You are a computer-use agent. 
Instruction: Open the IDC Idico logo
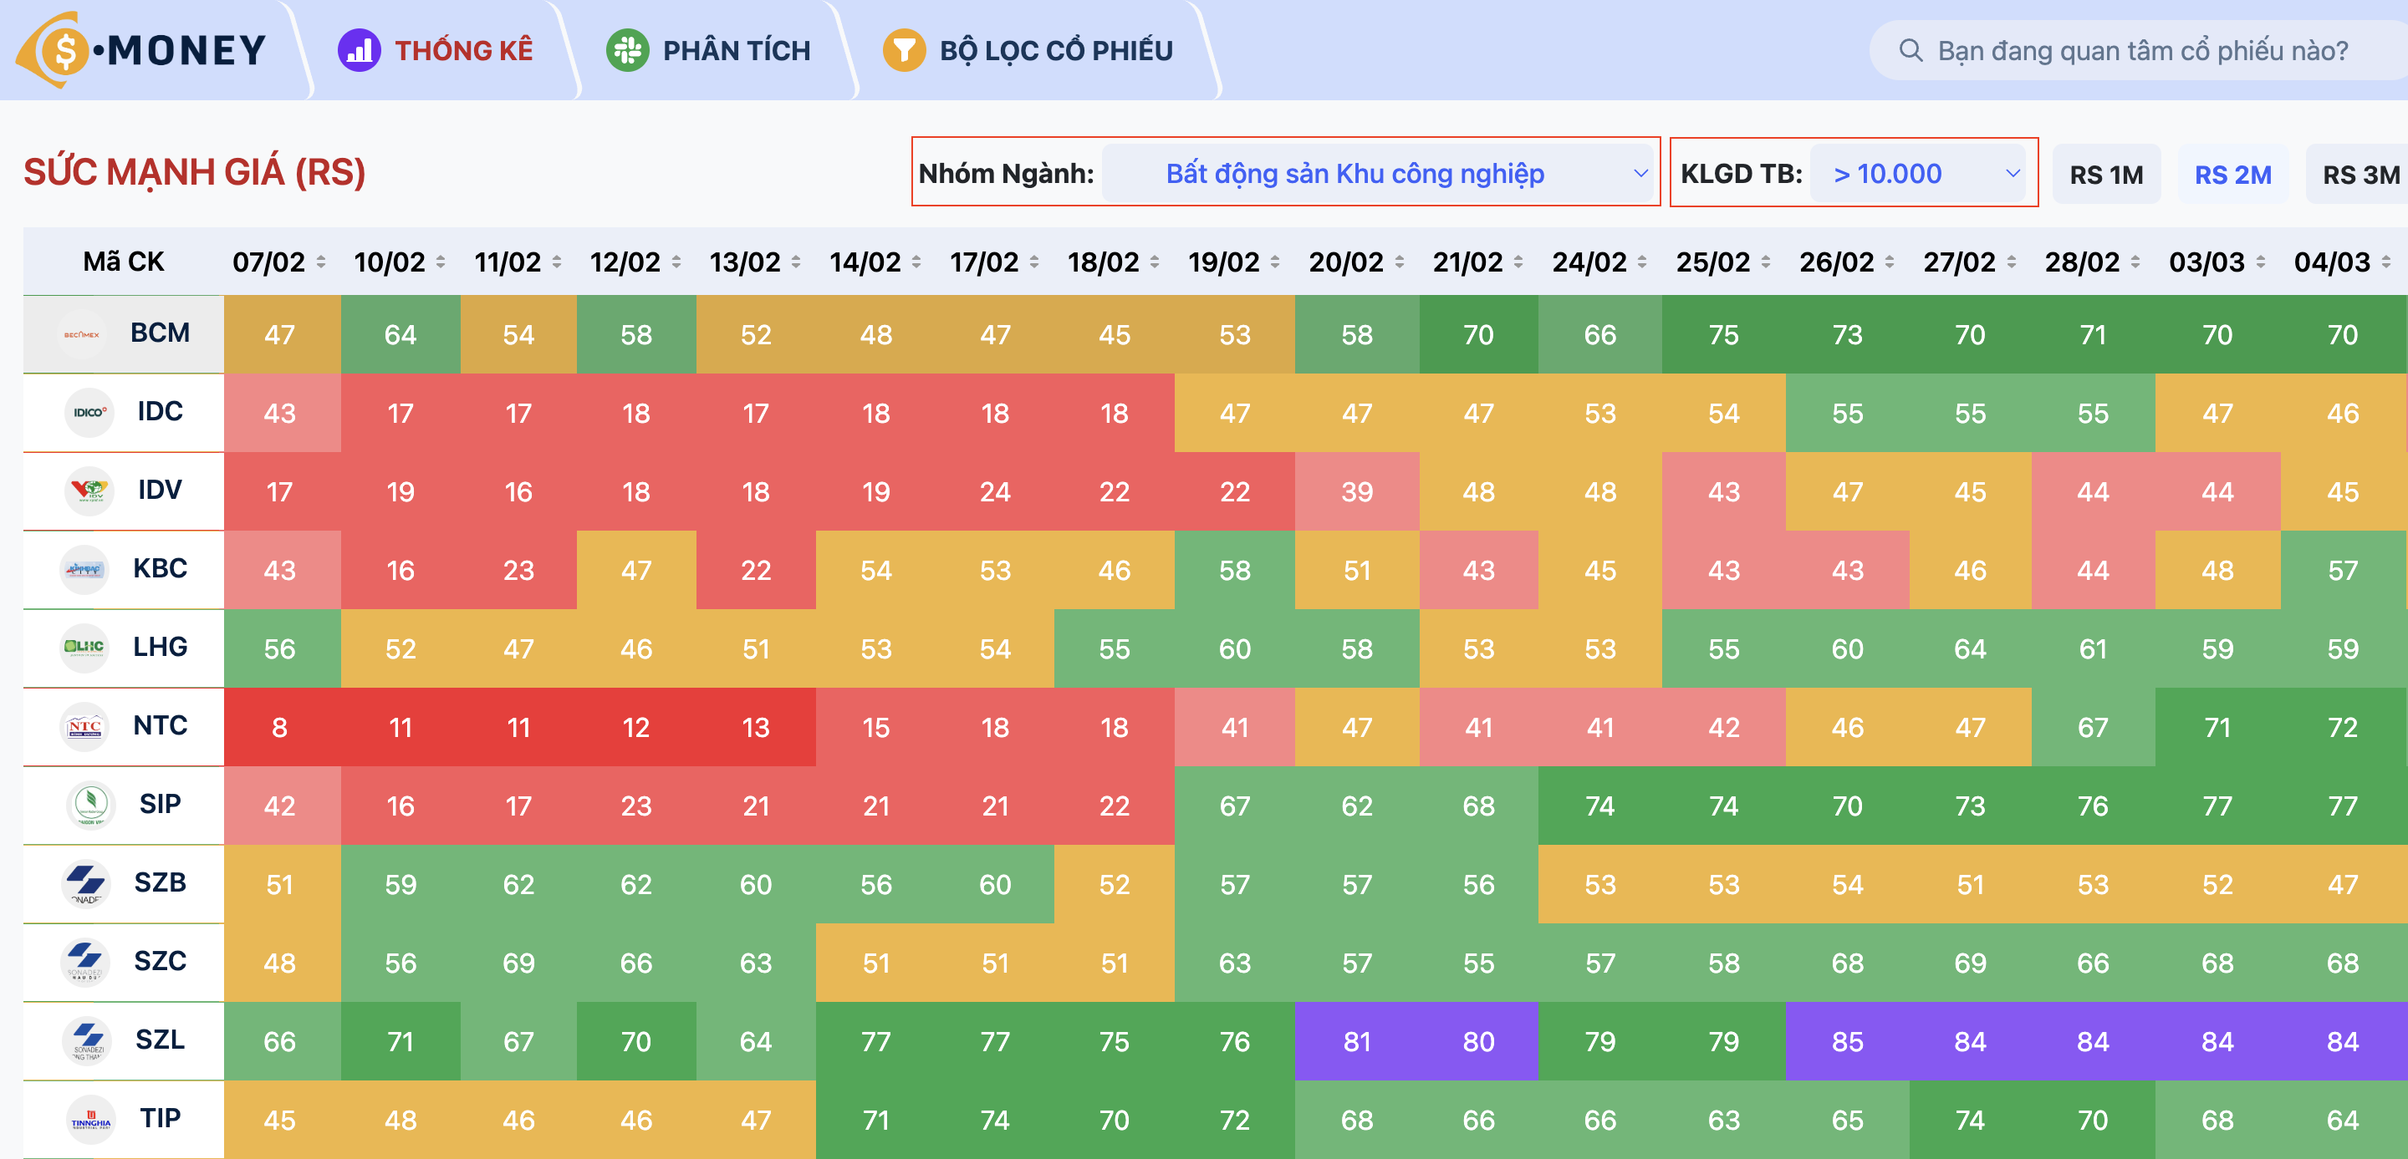pyautogui.click(x=89, y=413)
